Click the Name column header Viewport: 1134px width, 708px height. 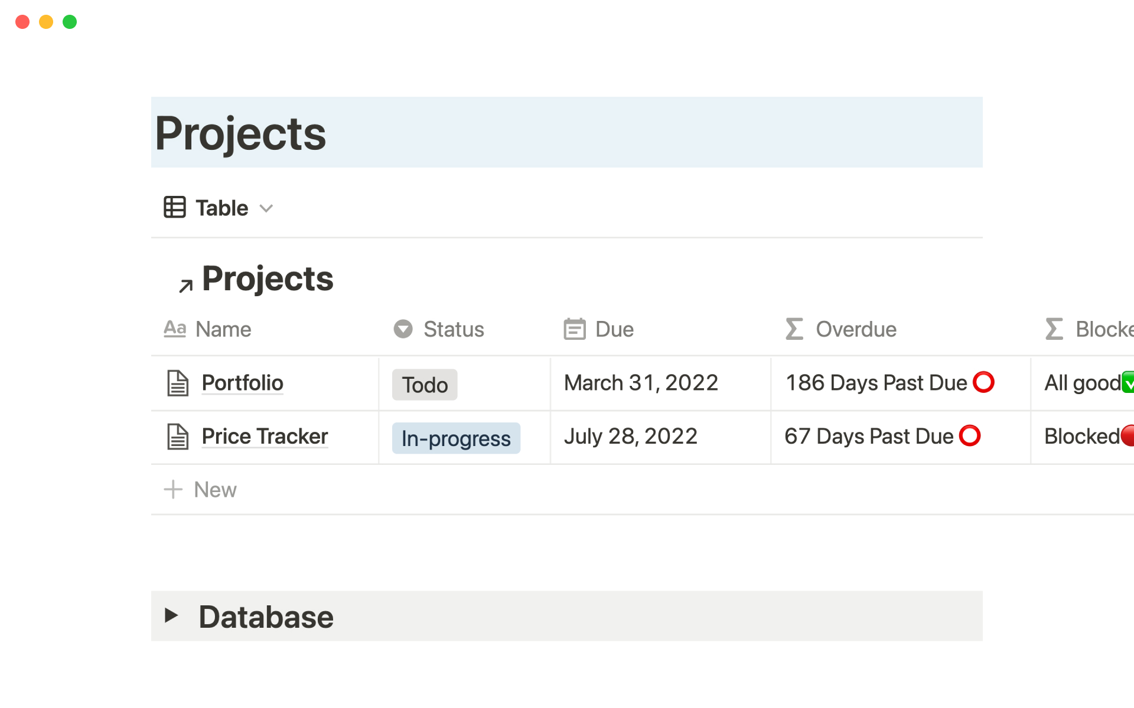[223, 329]
